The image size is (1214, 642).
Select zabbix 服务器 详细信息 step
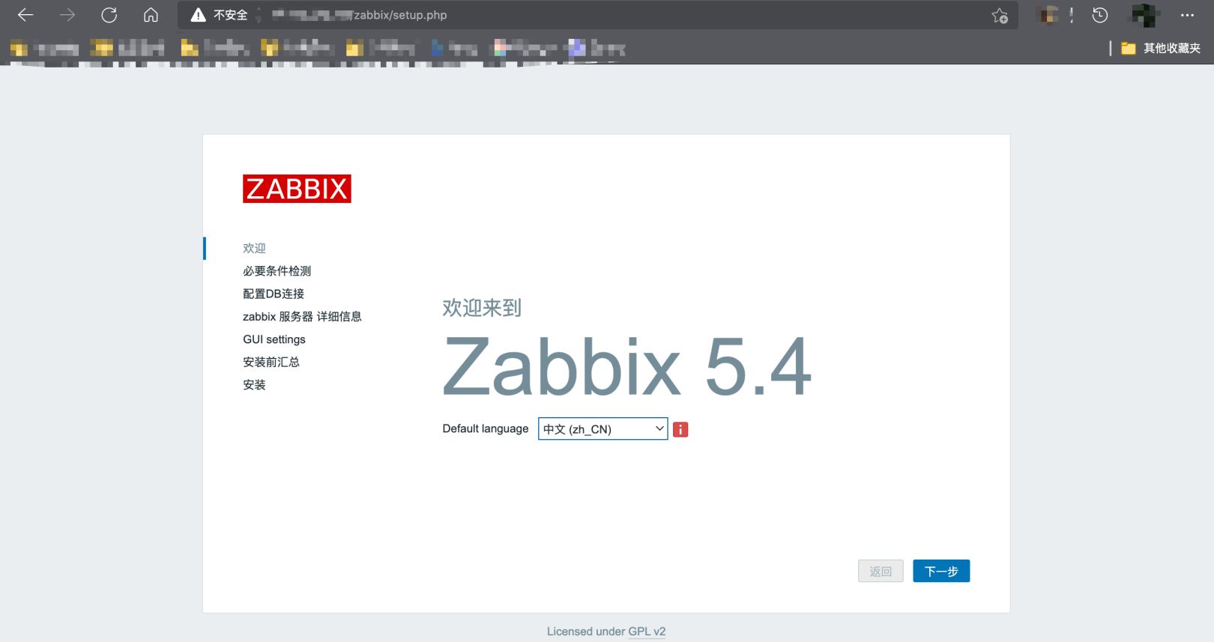point(302,316)
